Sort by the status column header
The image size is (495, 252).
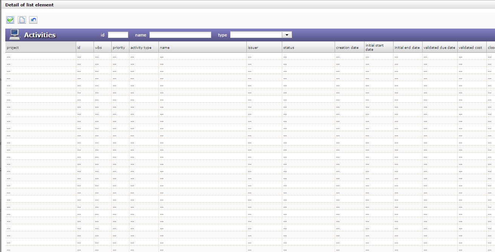pyautogui.click(x=308, y=47)
